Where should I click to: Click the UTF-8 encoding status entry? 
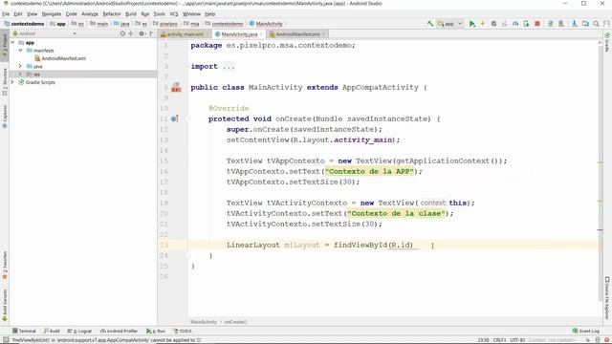[x=517, y=340]
